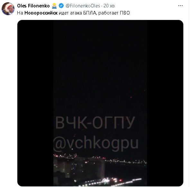This screenshot has width=191, height=187.
Task: Open the tweet via the 20 хв timestamp
Action: (109, 6)
